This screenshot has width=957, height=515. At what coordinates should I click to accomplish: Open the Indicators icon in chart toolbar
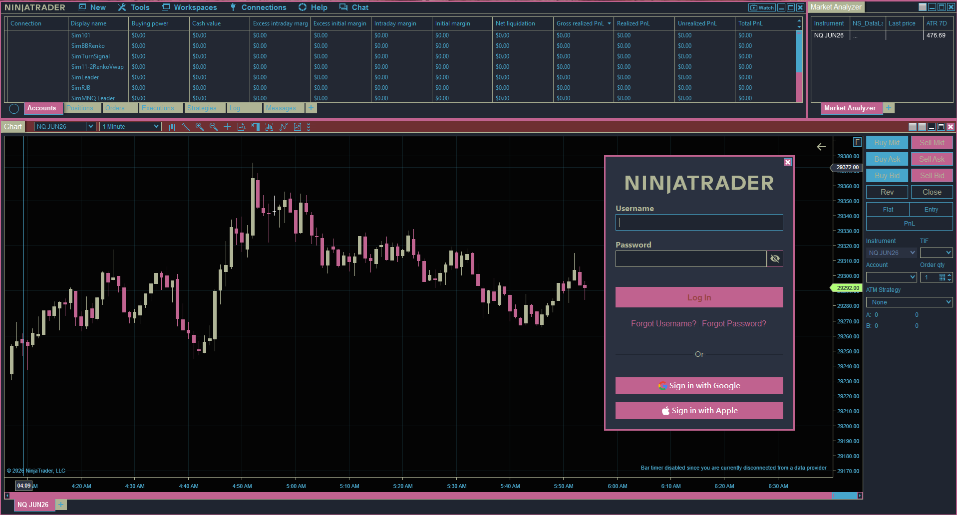(270, 127)
